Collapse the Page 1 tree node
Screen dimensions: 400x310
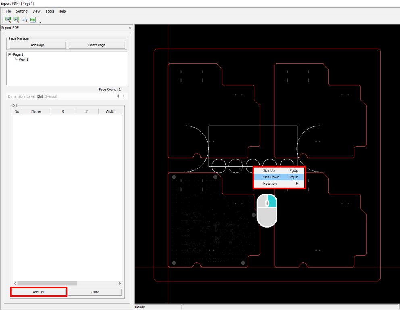[x=10, y=54]
